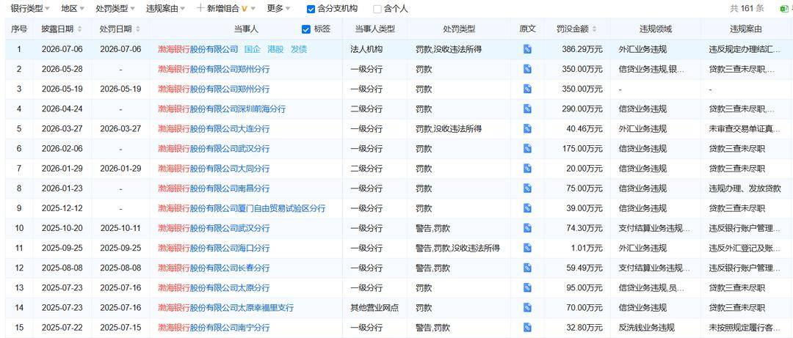Click 国企 tag in row 1
The width and height of the screenshot is (793, 338).
(253, 50)
